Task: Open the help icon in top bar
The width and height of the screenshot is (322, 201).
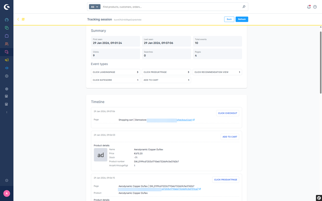Action: [315, 7]
